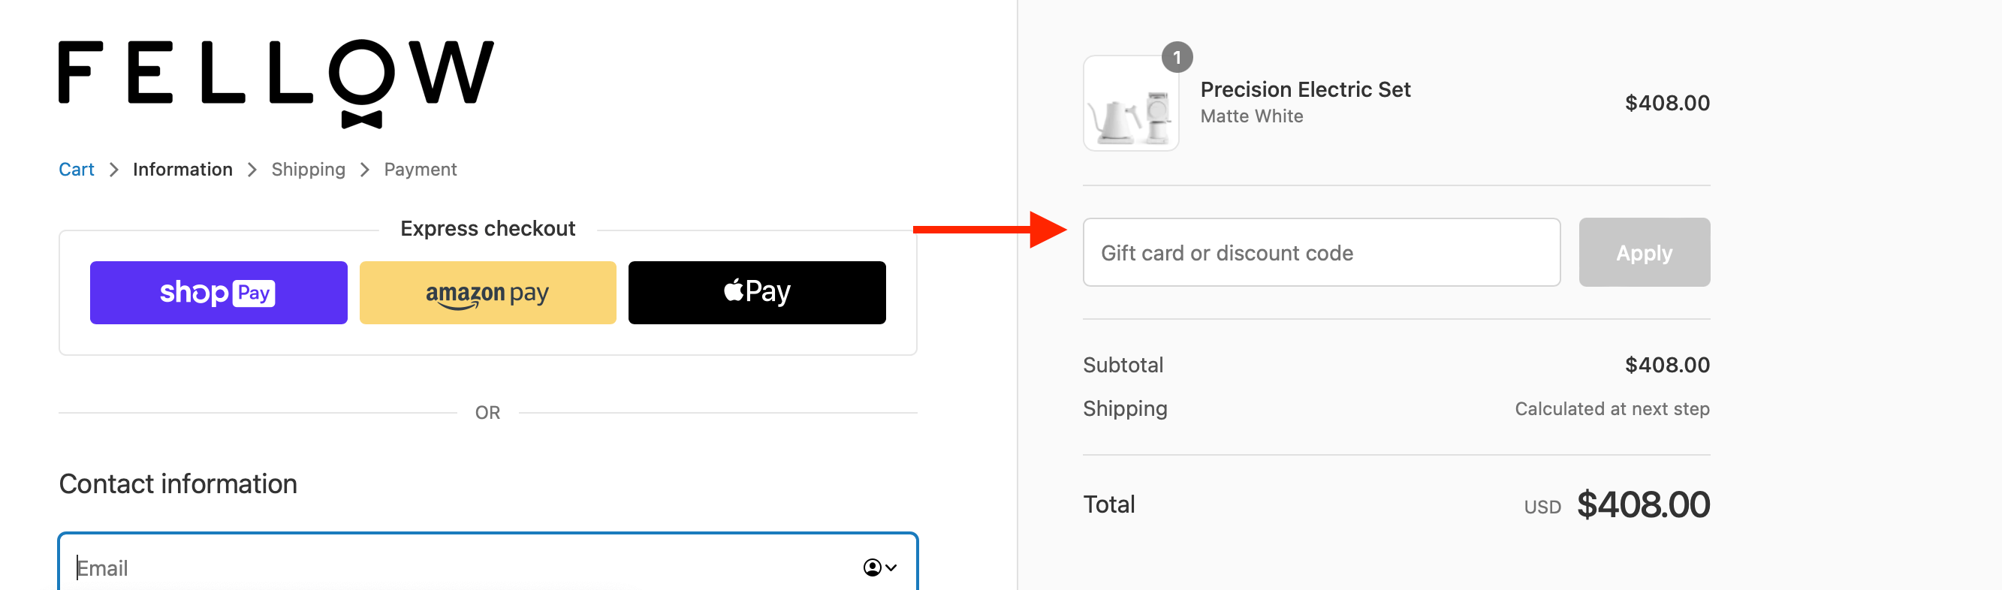Select the Information breadcrumb

[x=182, y=169]
